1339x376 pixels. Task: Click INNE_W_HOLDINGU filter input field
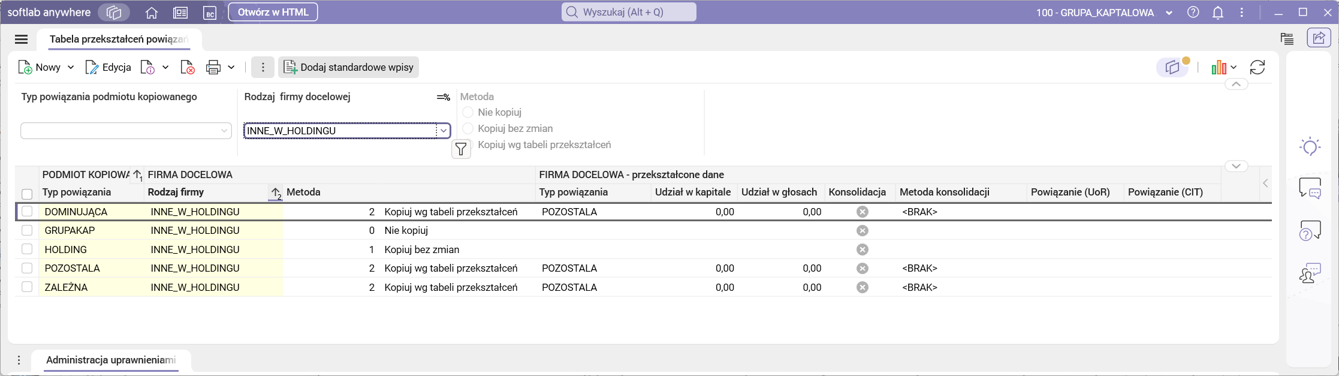(x=340, y=131)
